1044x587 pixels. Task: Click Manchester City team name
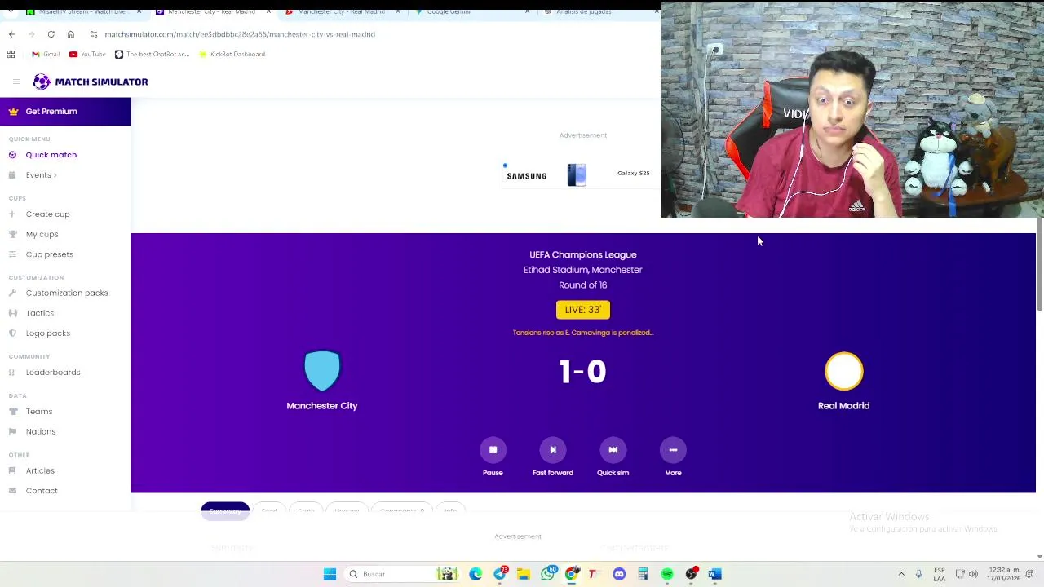(322, 406)
